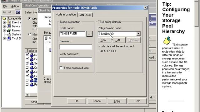
Task: Click the Tivoli Storage tree icon
Action: (x=9, y=38)
